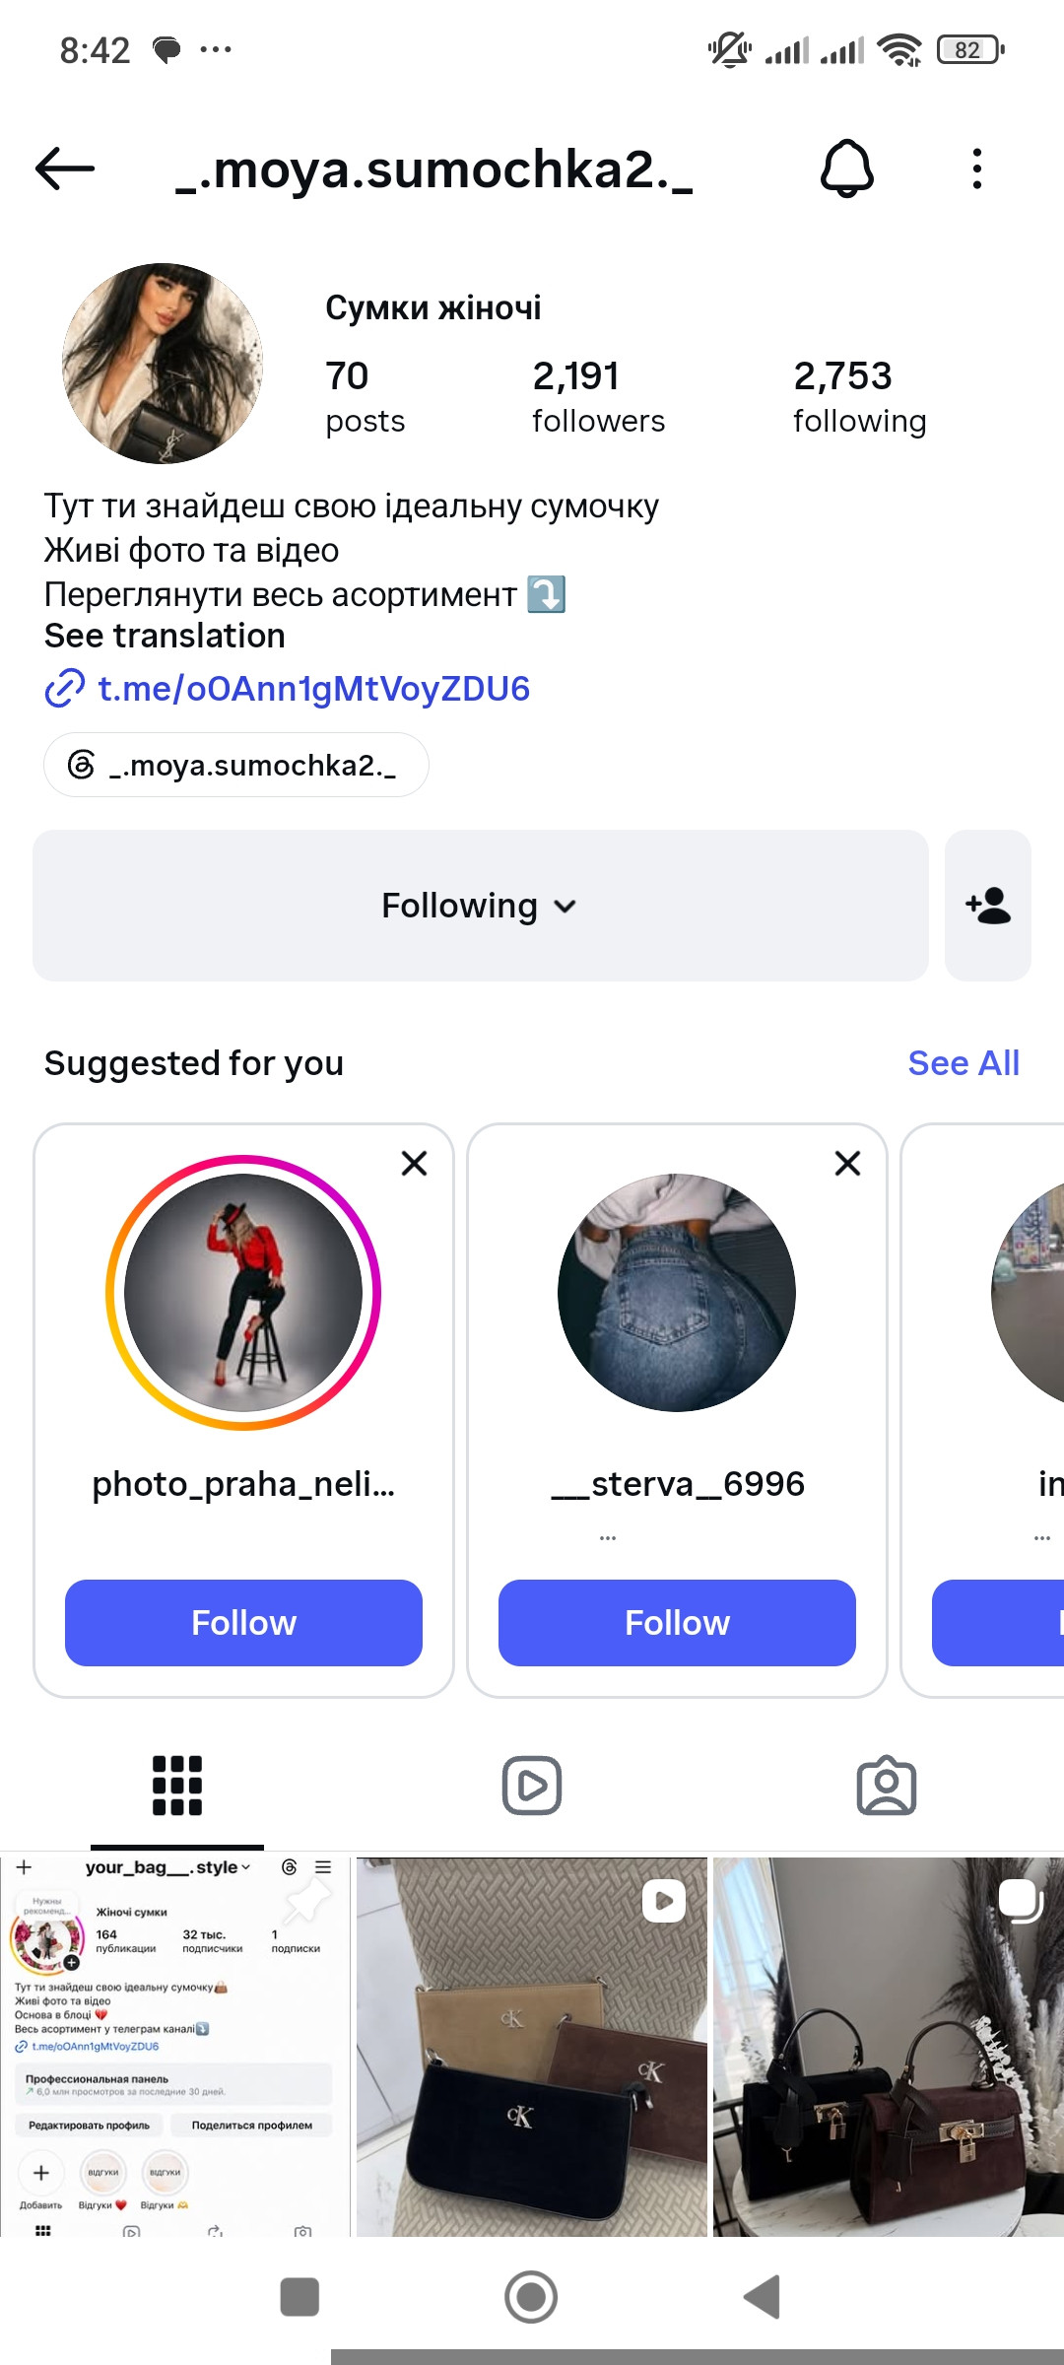Switch to the tagged photos tab icon
1064x2365 pixels.
tap(887, 1786)
